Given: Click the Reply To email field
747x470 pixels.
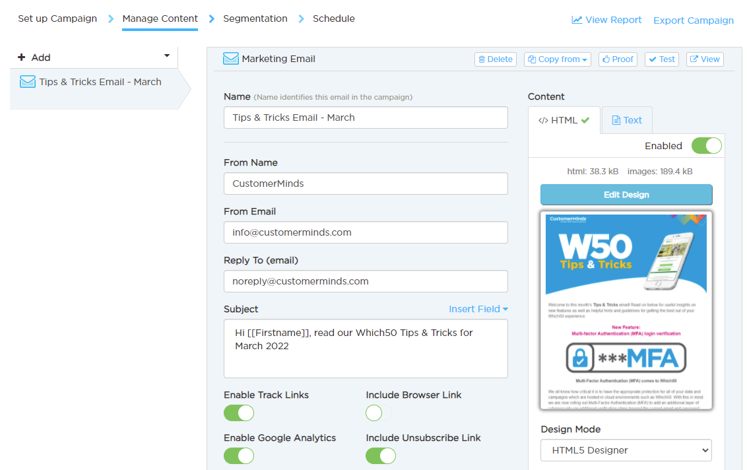Looking at the screenshot, I should click(x=366, y=281).
